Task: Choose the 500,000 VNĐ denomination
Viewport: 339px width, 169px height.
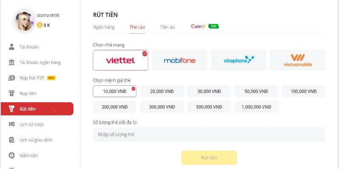Action: (x=209, y=107)
